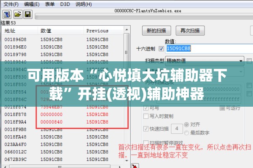
Task: Click red value 00000840
Action: pos(51,122)
